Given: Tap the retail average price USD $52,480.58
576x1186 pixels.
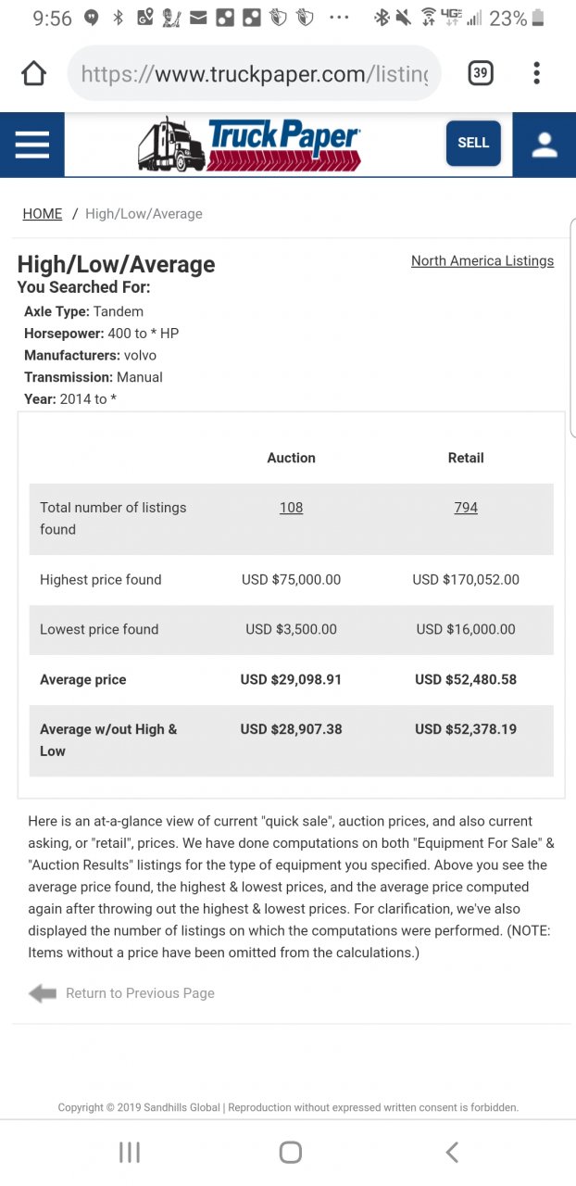Looking at the screenshot, I should 466,679.
